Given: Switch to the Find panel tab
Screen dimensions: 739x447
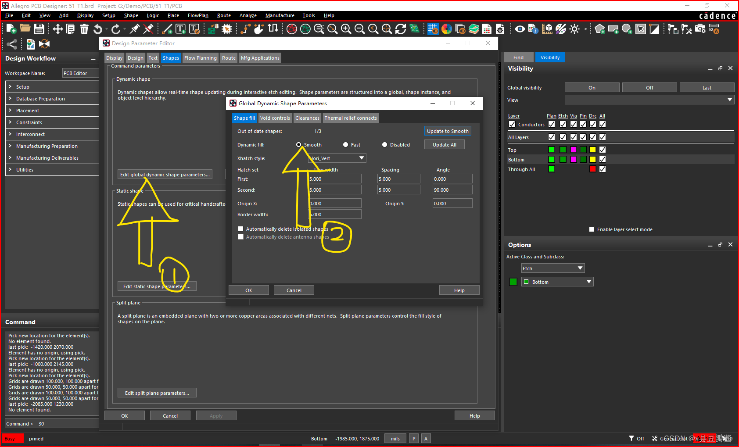Looking at the screenshot, I should coord(518,57).
